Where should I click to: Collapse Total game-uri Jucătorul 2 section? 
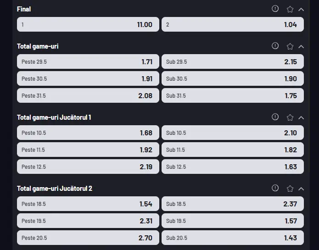[x=301, y=189]
